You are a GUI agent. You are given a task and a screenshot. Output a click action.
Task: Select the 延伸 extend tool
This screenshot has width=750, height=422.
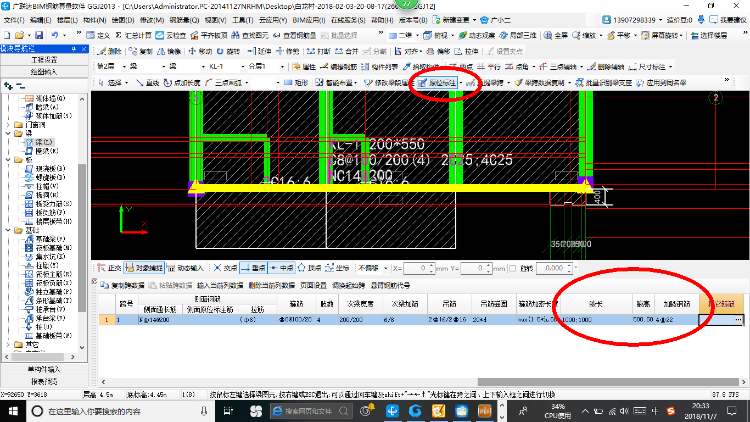tap(259, 51)
